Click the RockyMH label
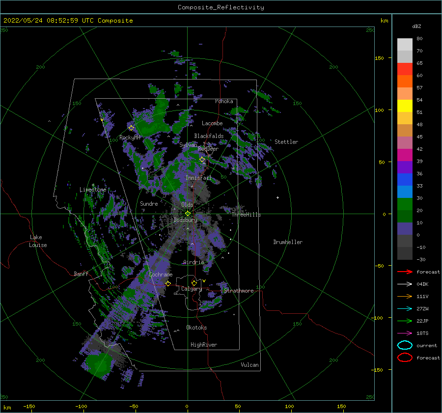 (130, 138)
